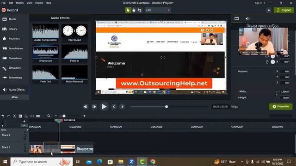The width and height of the screenshot is (296, 166).
Task: Click the Width value field
Action: tap(285, 92)
